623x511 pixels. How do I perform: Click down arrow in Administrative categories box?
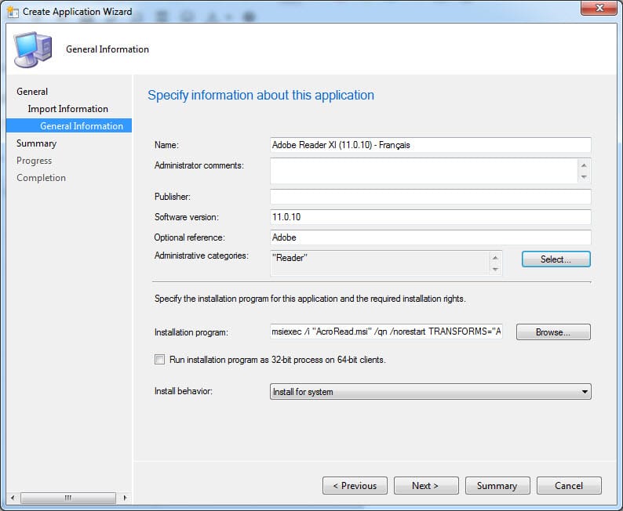coord(495,269)
